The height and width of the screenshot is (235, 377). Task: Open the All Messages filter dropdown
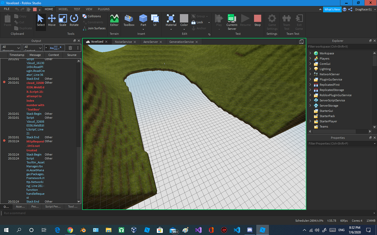[11, 47]
